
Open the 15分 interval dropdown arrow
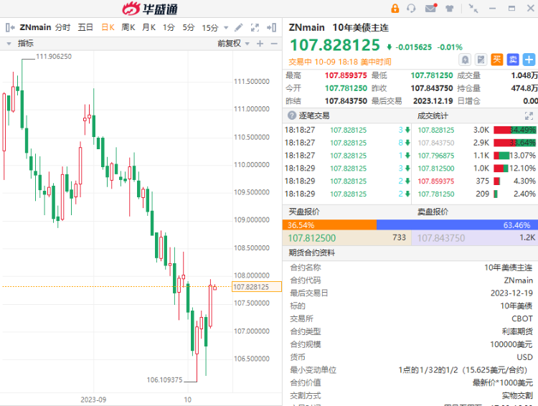226,28
